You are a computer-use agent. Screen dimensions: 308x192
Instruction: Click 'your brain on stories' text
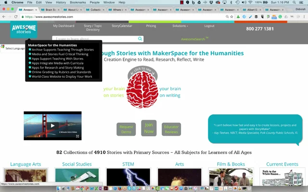tap(114, 92)
